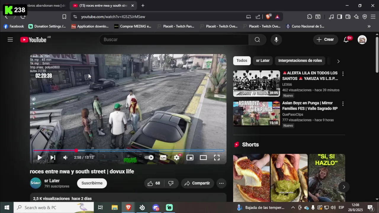Open sr Later channel name link
Viewport: 379px width, 213px height.
(x=52, y=181)
